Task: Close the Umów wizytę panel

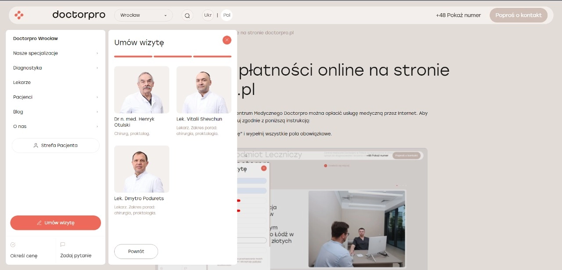Action: point(227,40)
